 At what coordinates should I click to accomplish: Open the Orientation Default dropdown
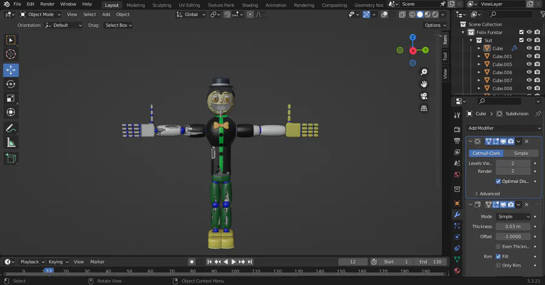coord(63,25)
